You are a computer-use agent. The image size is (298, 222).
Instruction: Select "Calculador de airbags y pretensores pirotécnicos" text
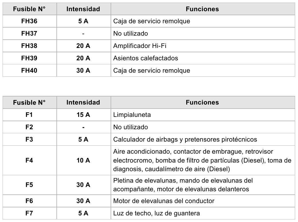(x=185, y=140)
